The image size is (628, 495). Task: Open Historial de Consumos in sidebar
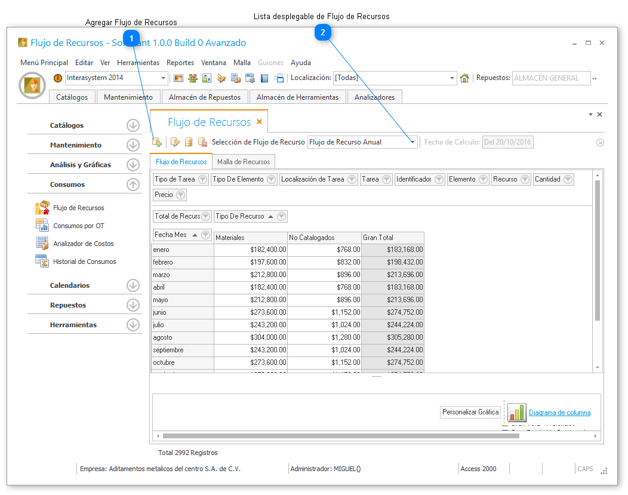(84, 262)
